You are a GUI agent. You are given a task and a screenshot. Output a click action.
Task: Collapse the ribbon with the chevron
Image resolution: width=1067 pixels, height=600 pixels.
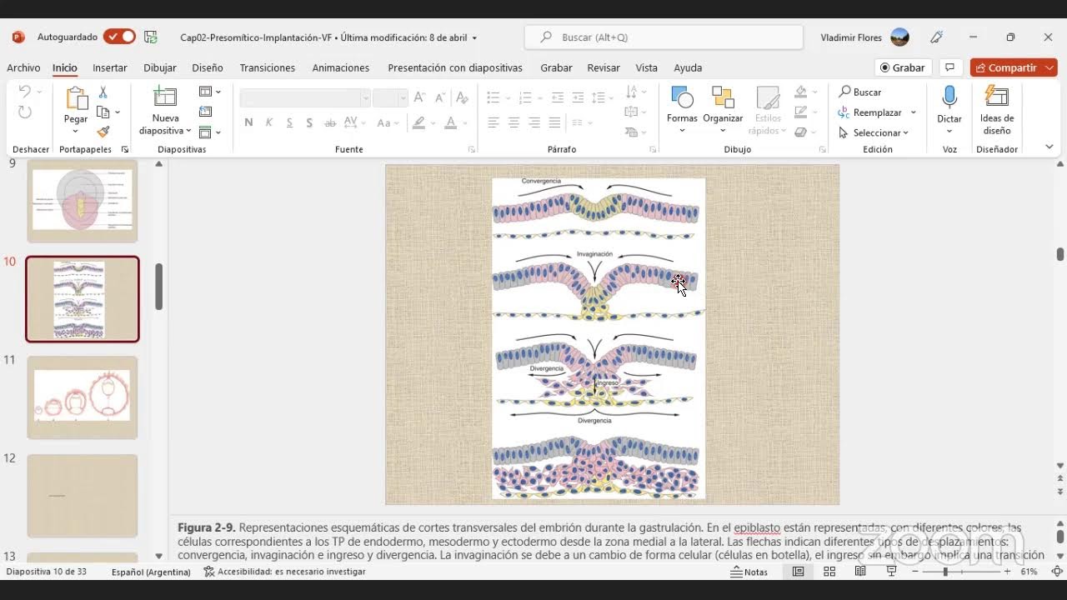tap(1049, 147)
